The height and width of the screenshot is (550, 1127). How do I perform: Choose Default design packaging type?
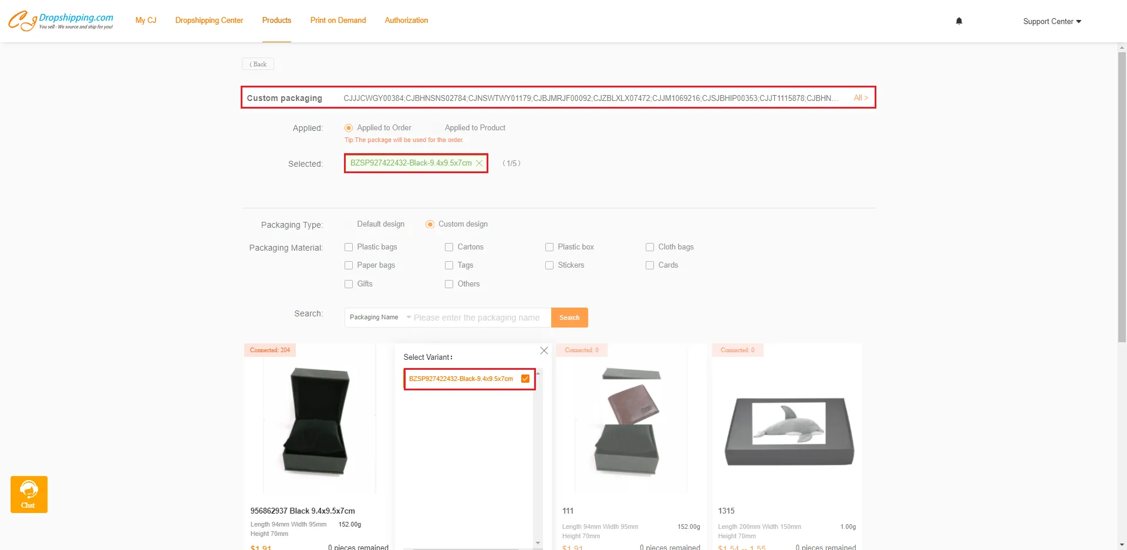click(349, 224)
